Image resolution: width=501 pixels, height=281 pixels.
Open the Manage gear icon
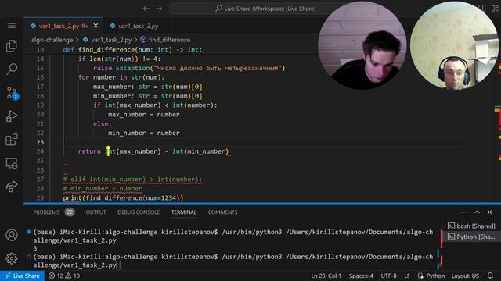[12, 258]
